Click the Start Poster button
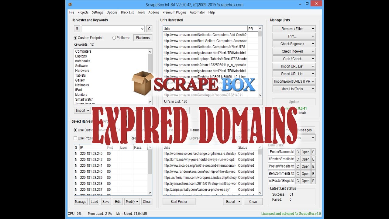Image resolution: width=389 pixels, height=219 pixels. point(179,202)
